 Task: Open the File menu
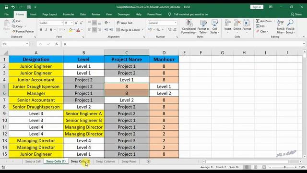(x=6, y=14)
